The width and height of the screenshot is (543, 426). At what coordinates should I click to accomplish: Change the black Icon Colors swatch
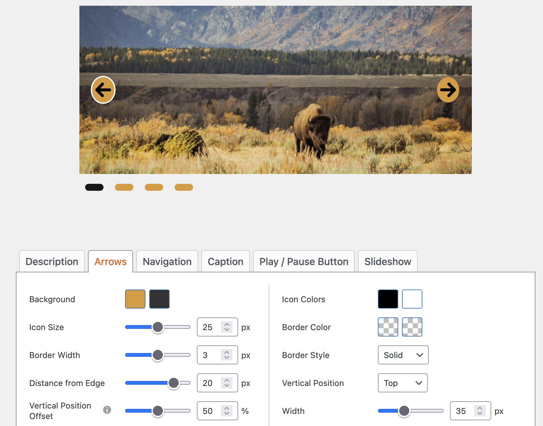coord(388,299)
